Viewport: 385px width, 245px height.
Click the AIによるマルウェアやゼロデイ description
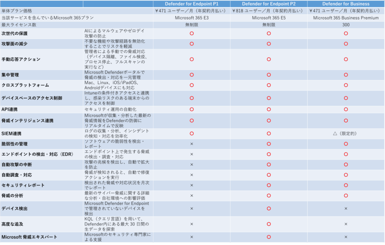115,33
